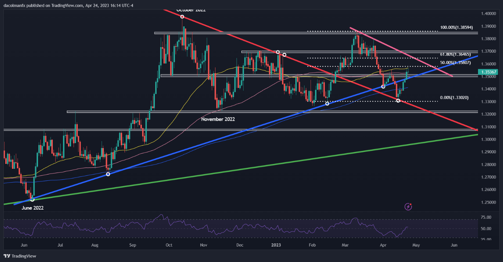Viewport: 503px width, 262px height.
Task: Click the anchor circle at the 1.33020 April low
Action: tap(398, 101)
